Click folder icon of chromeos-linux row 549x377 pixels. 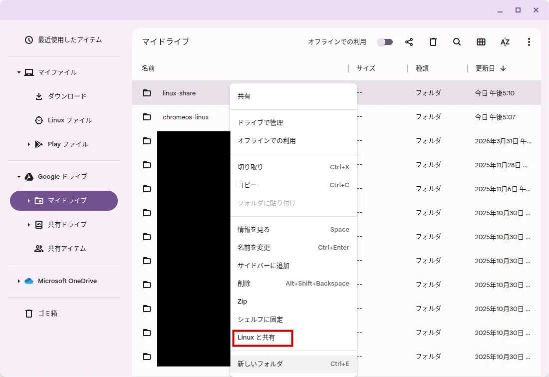click(147, 117)
